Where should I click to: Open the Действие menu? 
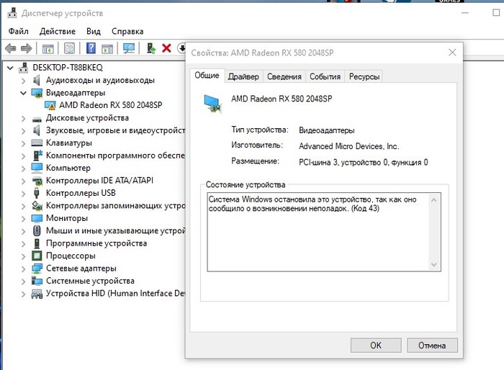57,31
